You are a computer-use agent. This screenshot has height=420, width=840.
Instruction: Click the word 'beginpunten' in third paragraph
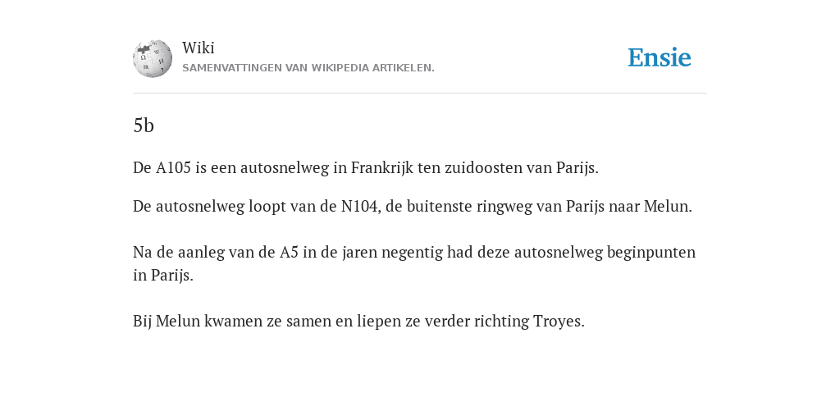pos(651,252)
